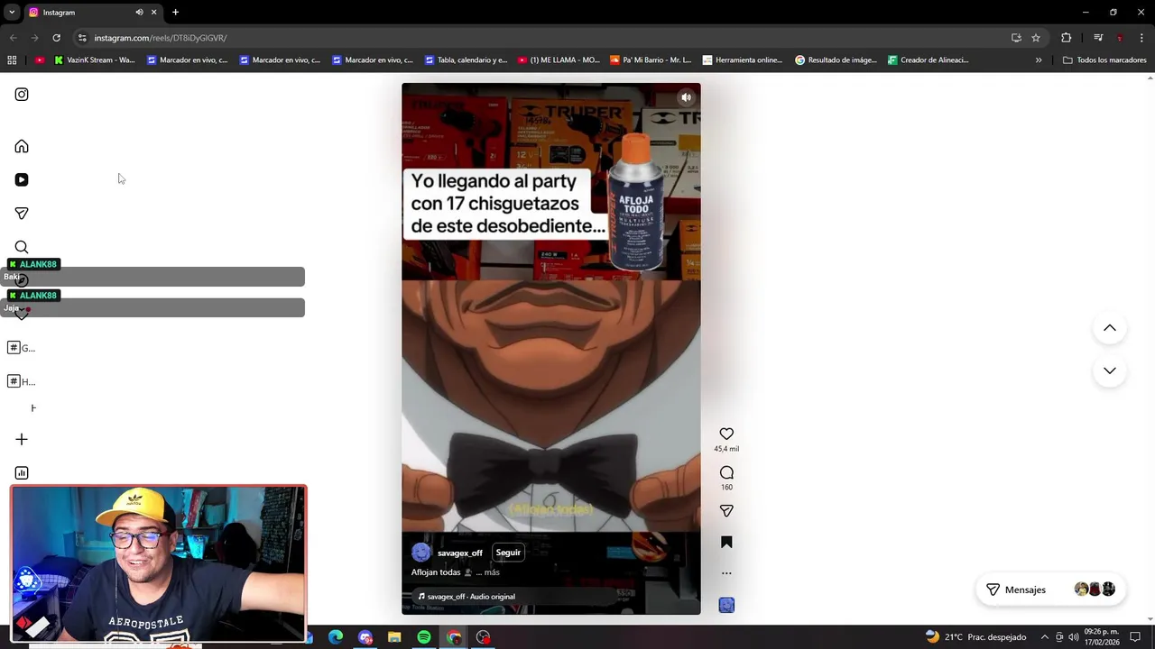
Task: View site information icon in address bar
Action: pyautogui.click(x=82, y=38)
